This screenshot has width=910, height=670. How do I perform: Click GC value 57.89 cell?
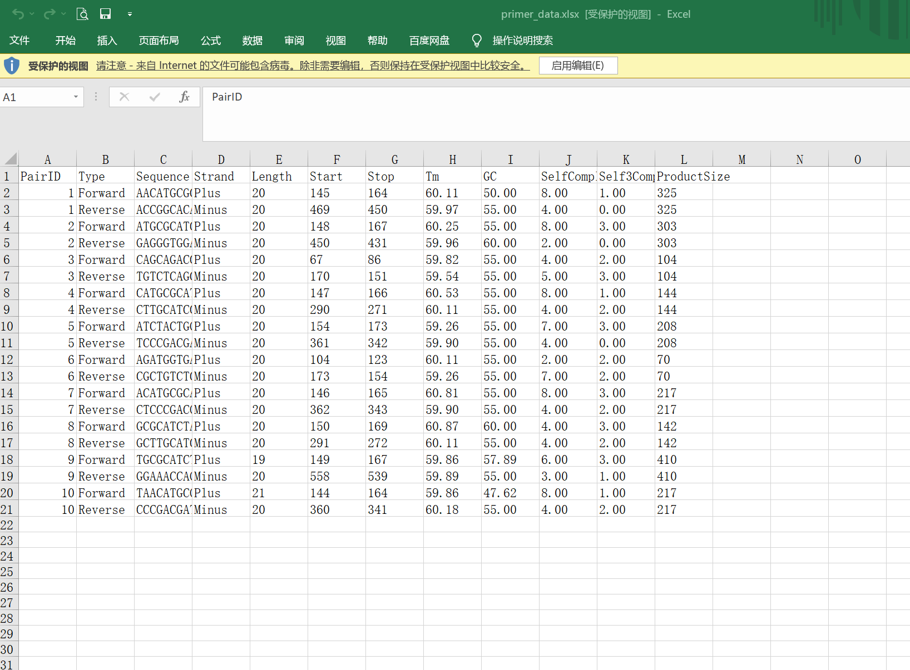[x=511, y=459]
